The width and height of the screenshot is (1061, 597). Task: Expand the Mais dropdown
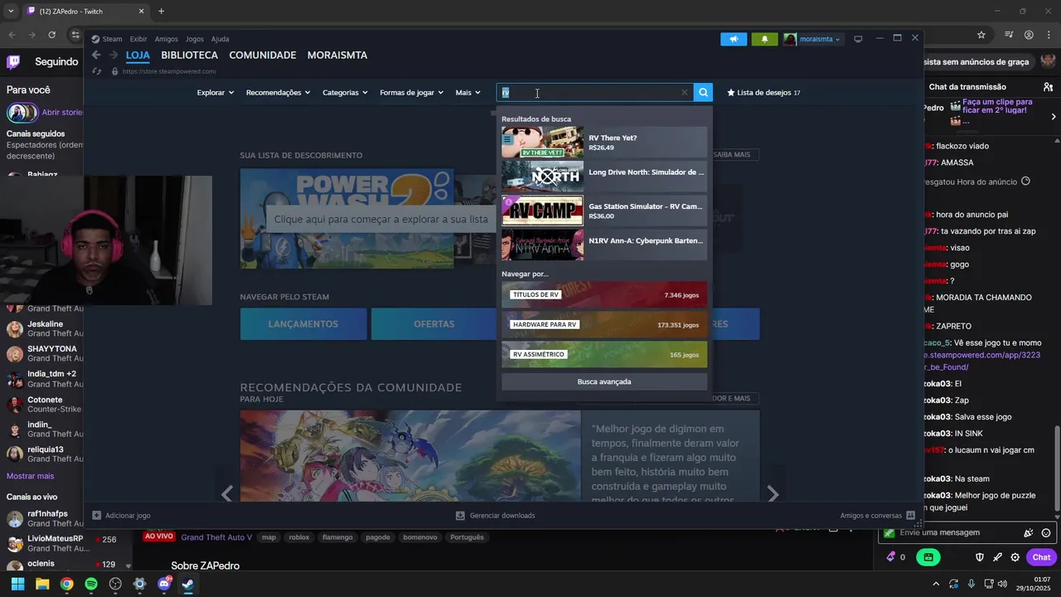click(468, 93)
